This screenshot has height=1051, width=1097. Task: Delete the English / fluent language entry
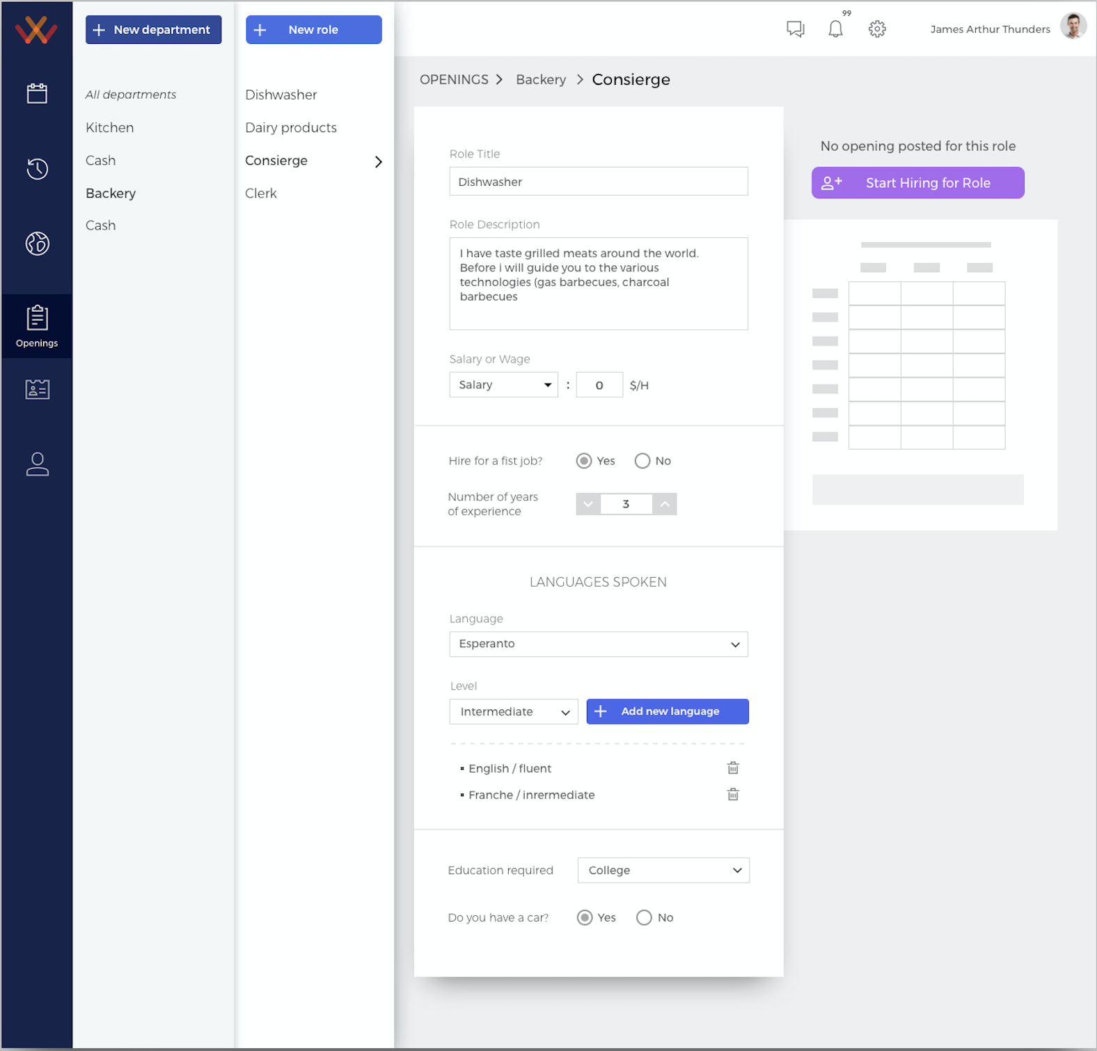click(x=733, y=768)
